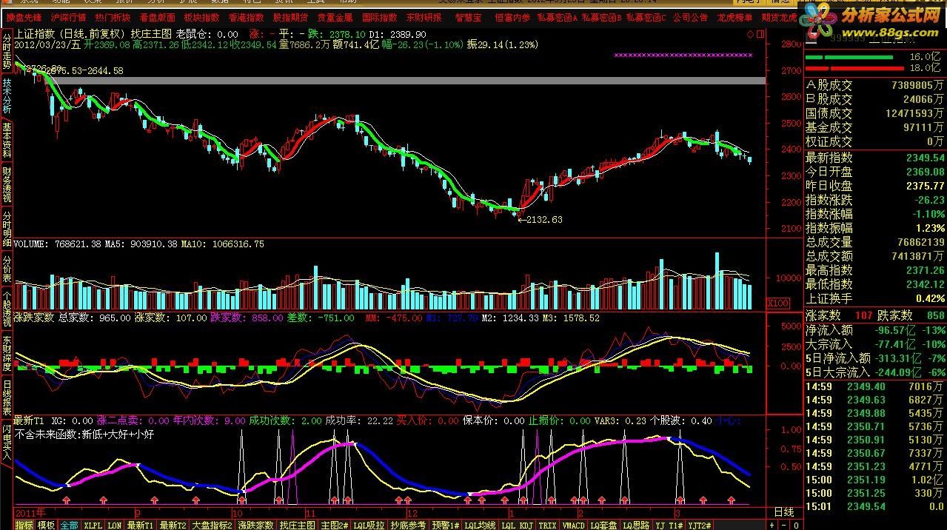The height and width of the screenshot is (530, 947).
Task: Open 东财研报 toolbar item
Action: (424, 17)
